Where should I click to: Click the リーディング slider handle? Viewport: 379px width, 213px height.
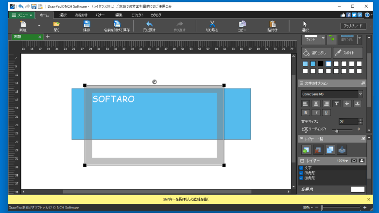coord(337,131)
